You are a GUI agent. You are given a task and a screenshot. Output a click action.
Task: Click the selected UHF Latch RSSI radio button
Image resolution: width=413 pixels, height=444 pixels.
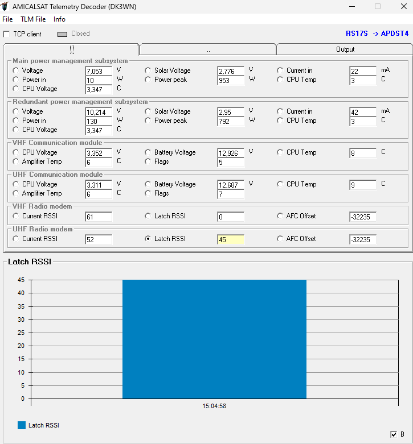click(148, 239)
